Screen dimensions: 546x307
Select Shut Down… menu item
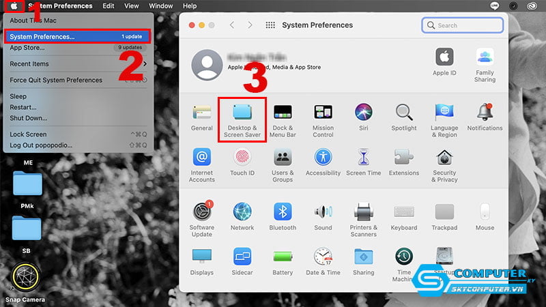click(x=78, y=118)
